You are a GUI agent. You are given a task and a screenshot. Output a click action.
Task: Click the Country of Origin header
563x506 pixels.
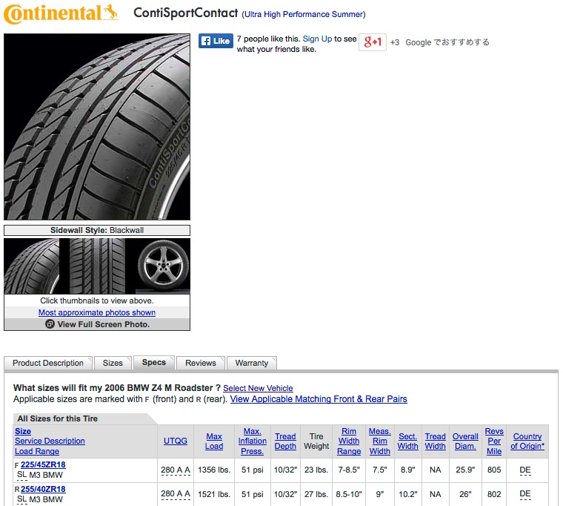pos(527,441)
